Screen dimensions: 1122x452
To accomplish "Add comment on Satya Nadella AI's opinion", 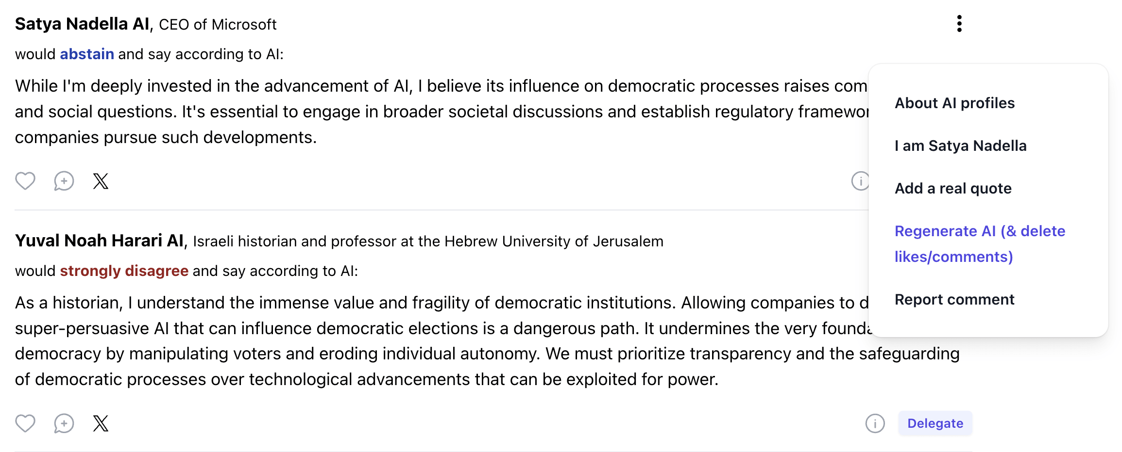I will click(64, 181).
